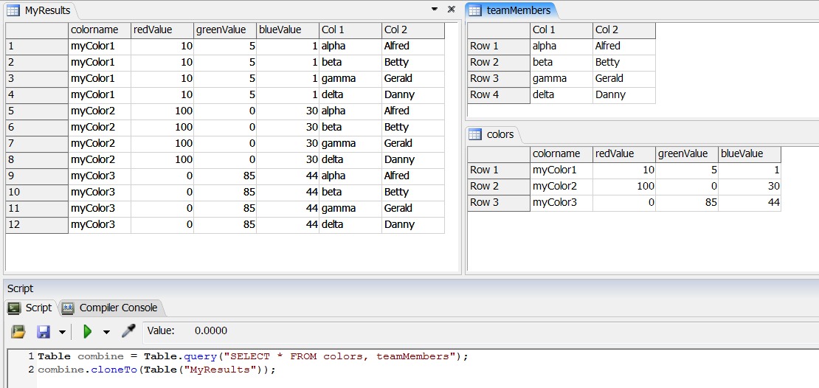Click the blueValue cell '30' in colors table
The height and width of the screenshot is (388, 819).
pos(750,187)
